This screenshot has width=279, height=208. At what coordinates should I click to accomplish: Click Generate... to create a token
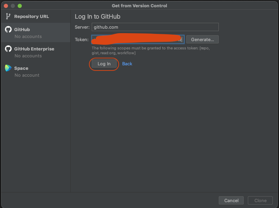202,39
